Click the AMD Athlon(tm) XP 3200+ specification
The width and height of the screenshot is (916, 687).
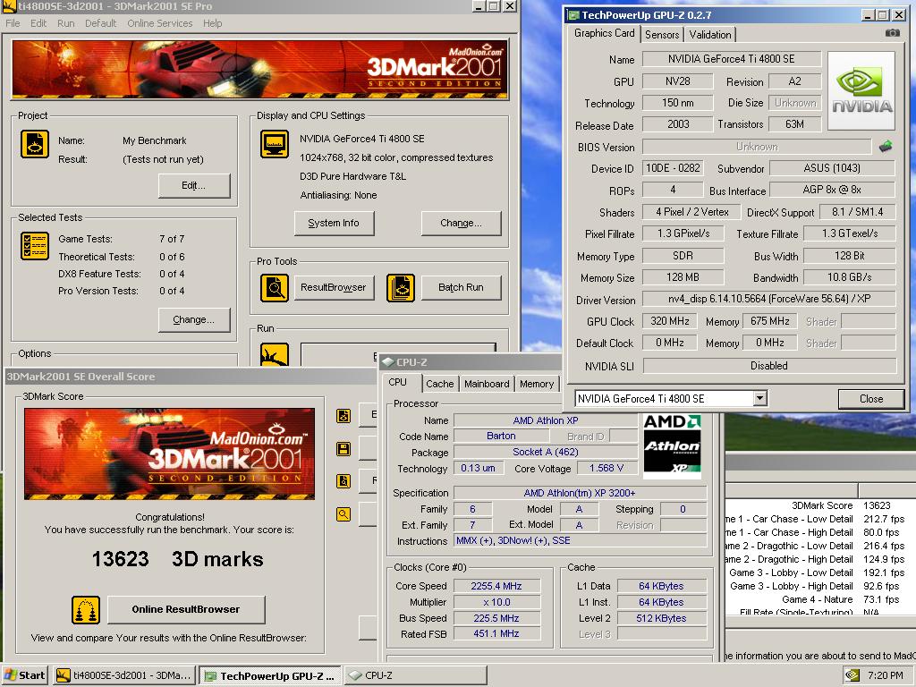[580, 493]
